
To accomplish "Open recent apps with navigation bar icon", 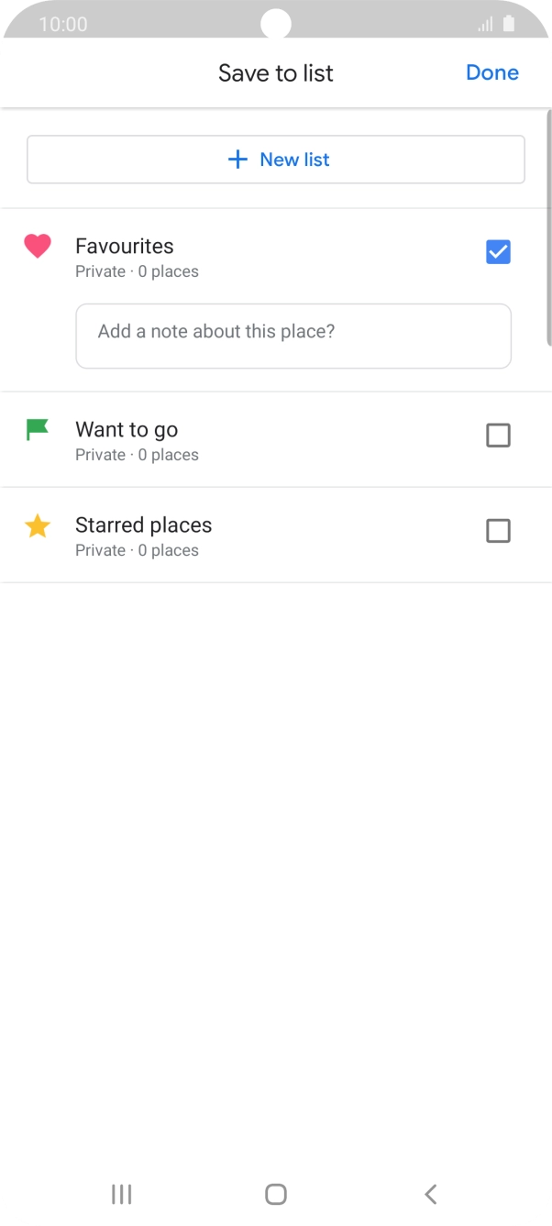I will (121, 1194).
